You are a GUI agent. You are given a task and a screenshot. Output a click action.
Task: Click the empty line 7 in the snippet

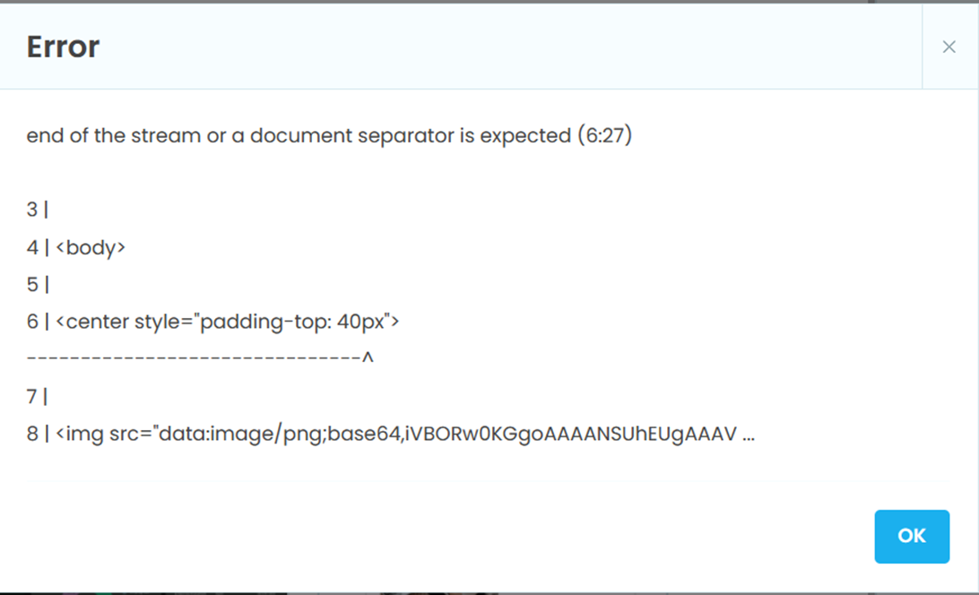(38, 396)
